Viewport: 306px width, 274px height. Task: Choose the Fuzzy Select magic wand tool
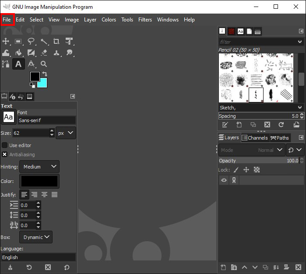click(x=44, y=42)
